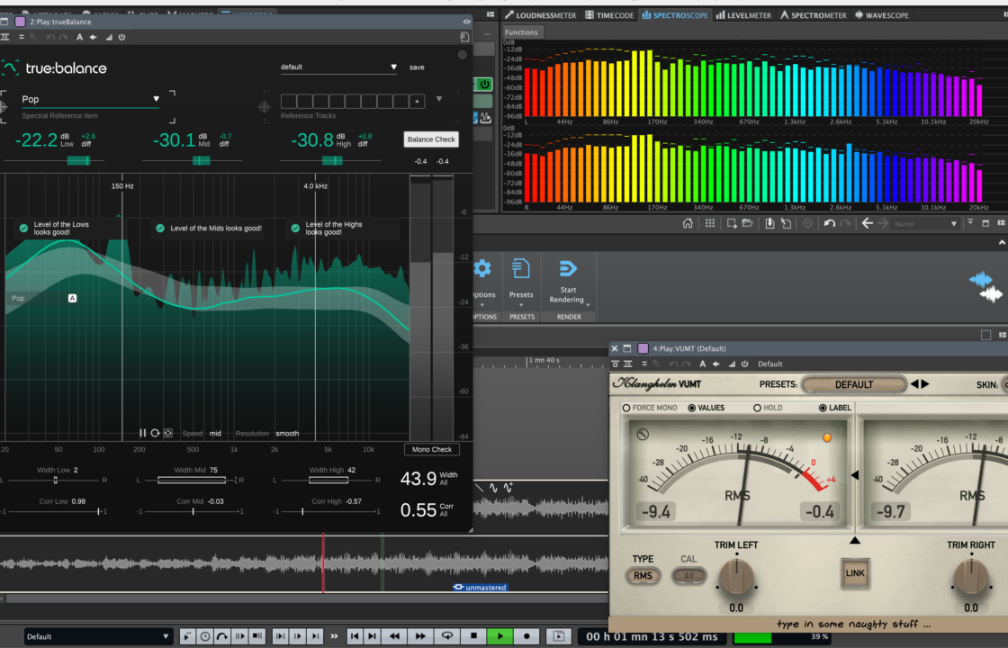Click the Mono Check button
The height and width of the screenshot is (648, 1008).
pos(430,449)
